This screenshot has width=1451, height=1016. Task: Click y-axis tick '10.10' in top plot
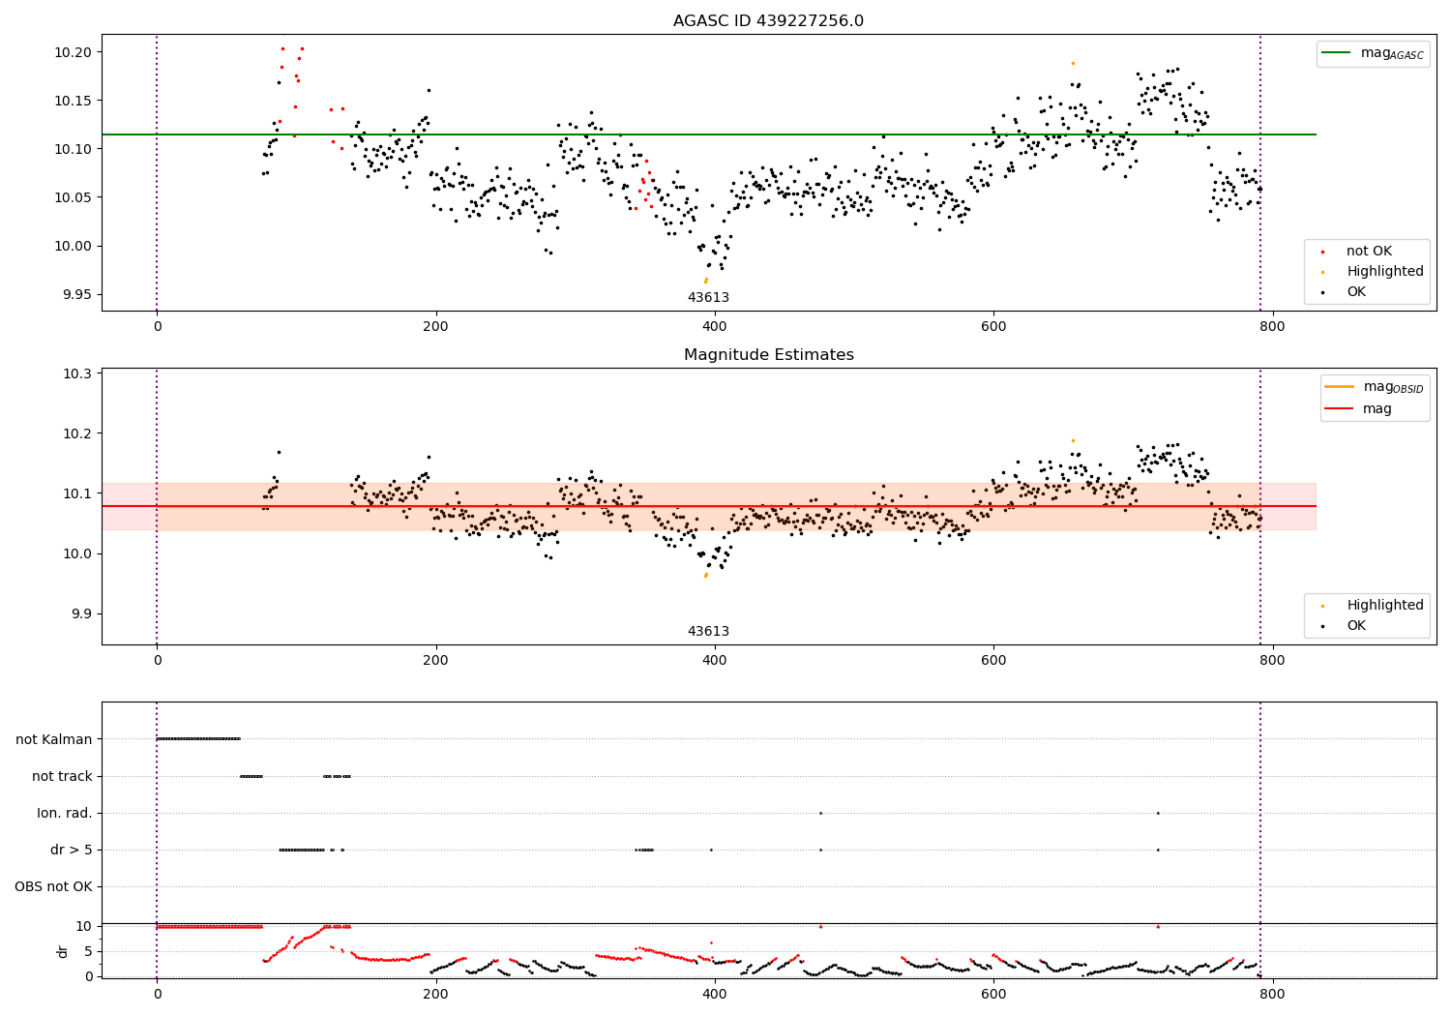click(74, 149)
